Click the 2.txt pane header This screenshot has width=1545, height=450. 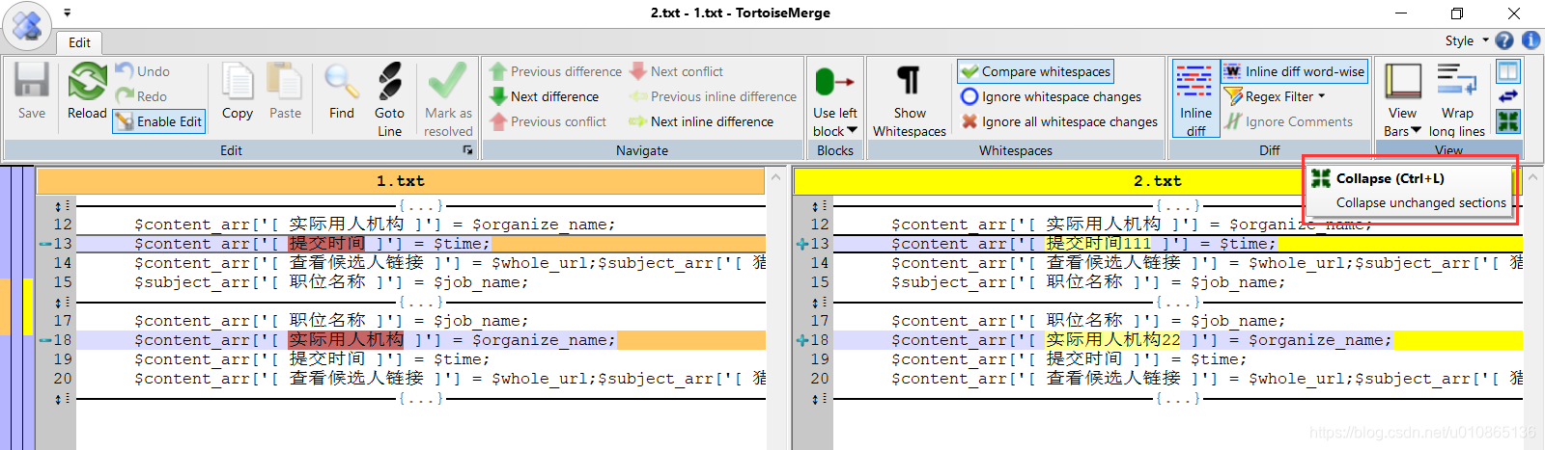coord(1157,181)
